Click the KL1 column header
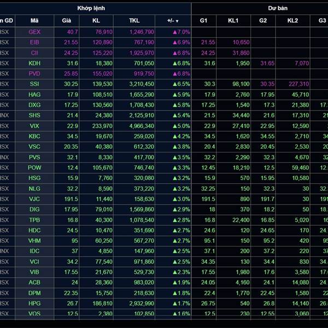This screenshot has height=328, width=328. point(233,21)
